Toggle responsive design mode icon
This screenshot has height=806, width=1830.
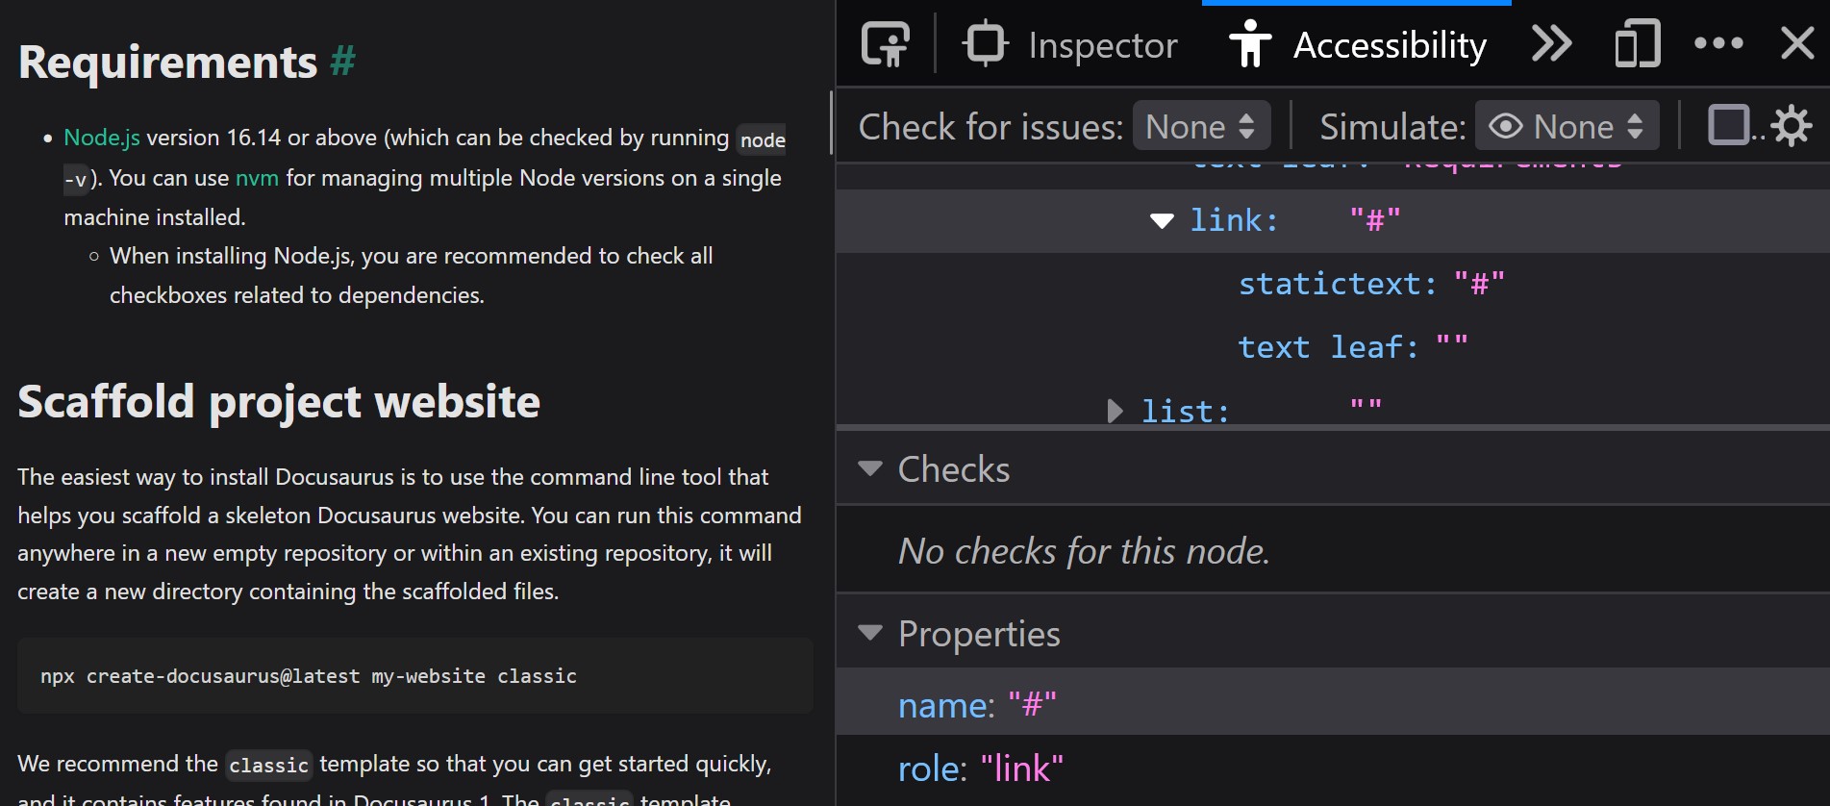[1637, 44]
